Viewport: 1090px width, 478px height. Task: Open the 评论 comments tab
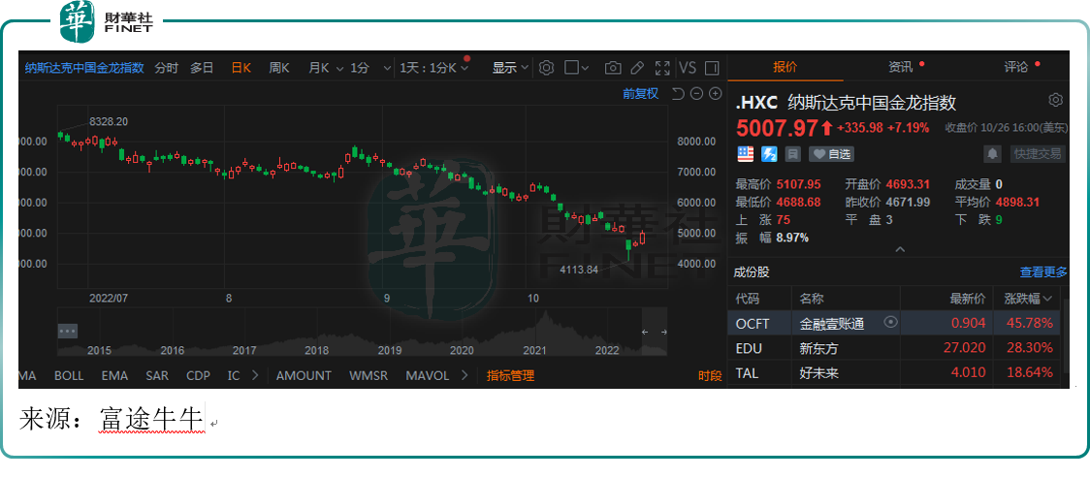1015,67
